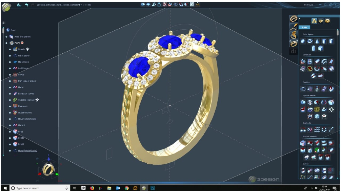Click the tree panel scrollbar handle
This screenshot has height=191, width=342.
(3, 30)
